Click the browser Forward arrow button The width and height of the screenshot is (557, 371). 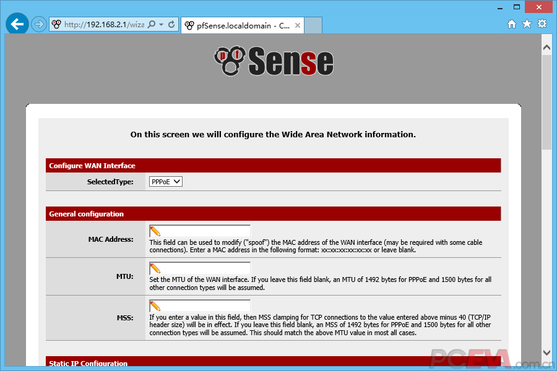pos(39,25)
